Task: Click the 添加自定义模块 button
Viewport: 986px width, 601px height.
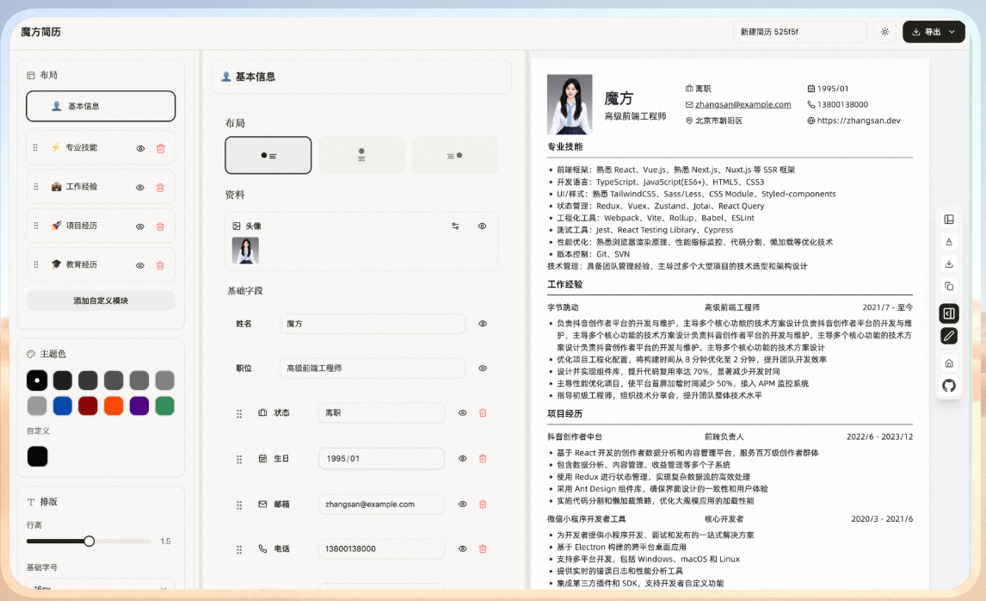Action: click(x=101, y=300)
